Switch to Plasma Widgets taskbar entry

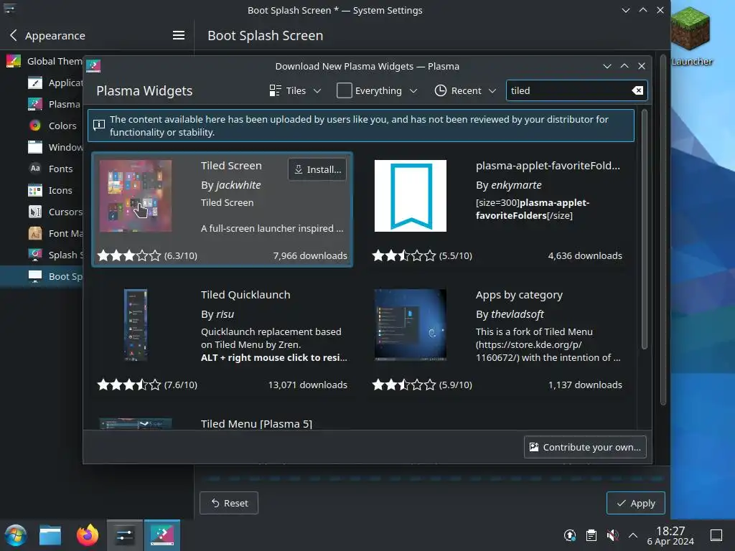[161, 535]
